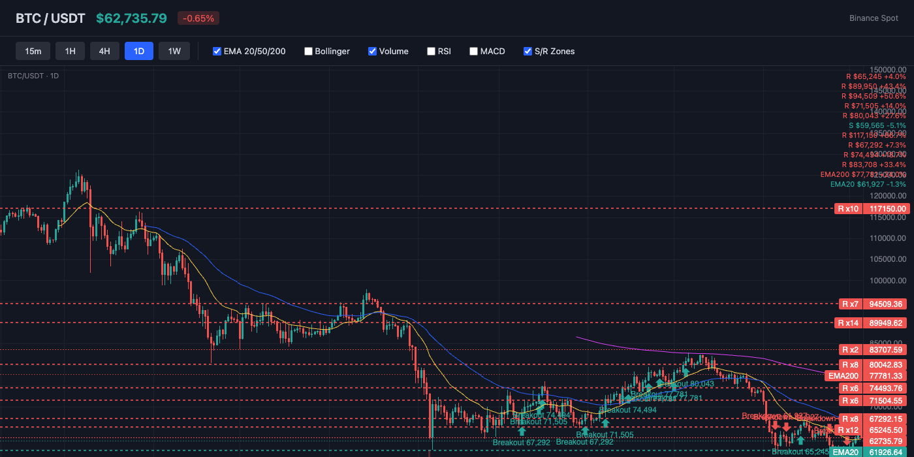This screenshot has width=914, height=457.
Task: Click the Breakout 80,043 marker label
Action: pyautogui.click(x=685, y=383)
